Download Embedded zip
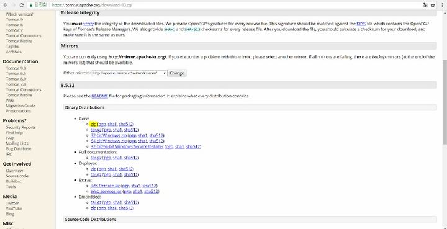Screen dimensions: 447x229 (x=93, y=208)
